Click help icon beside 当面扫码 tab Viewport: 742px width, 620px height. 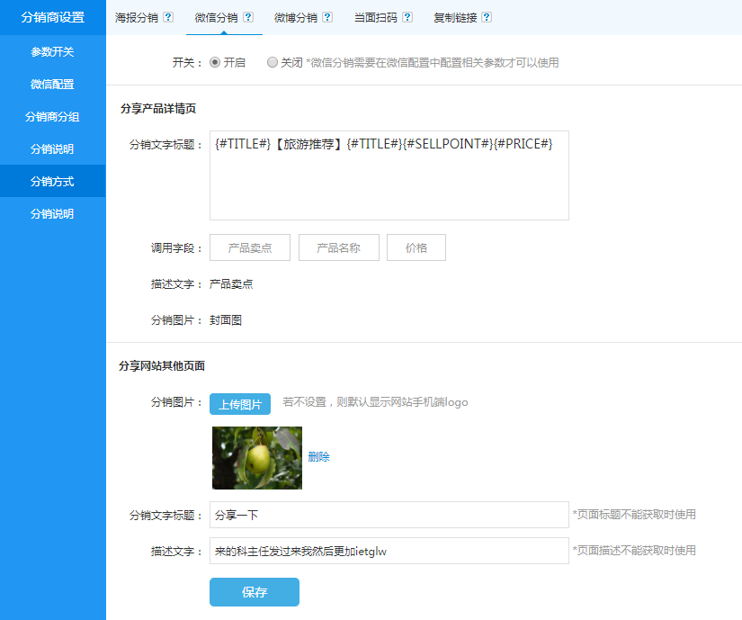tap(407, 17)
